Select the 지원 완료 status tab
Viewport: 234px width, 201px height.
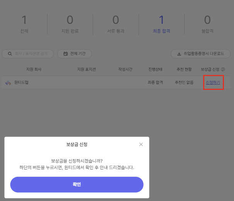(x=70, y=24)
